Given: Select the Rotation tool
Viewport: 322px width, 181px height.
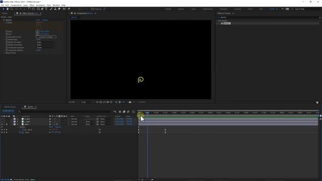Looking at the screenshot, I should tap(29, 9).
